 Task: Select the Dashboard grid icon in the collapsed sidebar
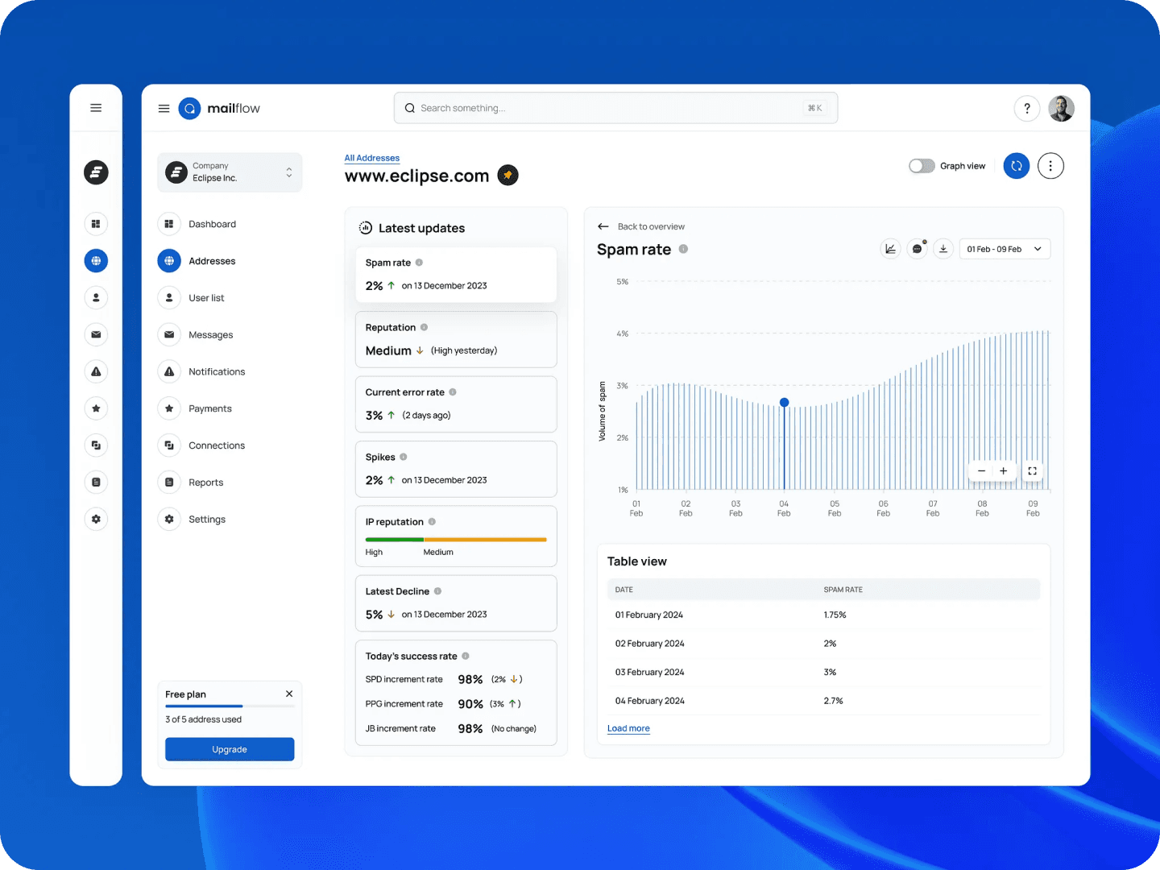tap(96, 224)
